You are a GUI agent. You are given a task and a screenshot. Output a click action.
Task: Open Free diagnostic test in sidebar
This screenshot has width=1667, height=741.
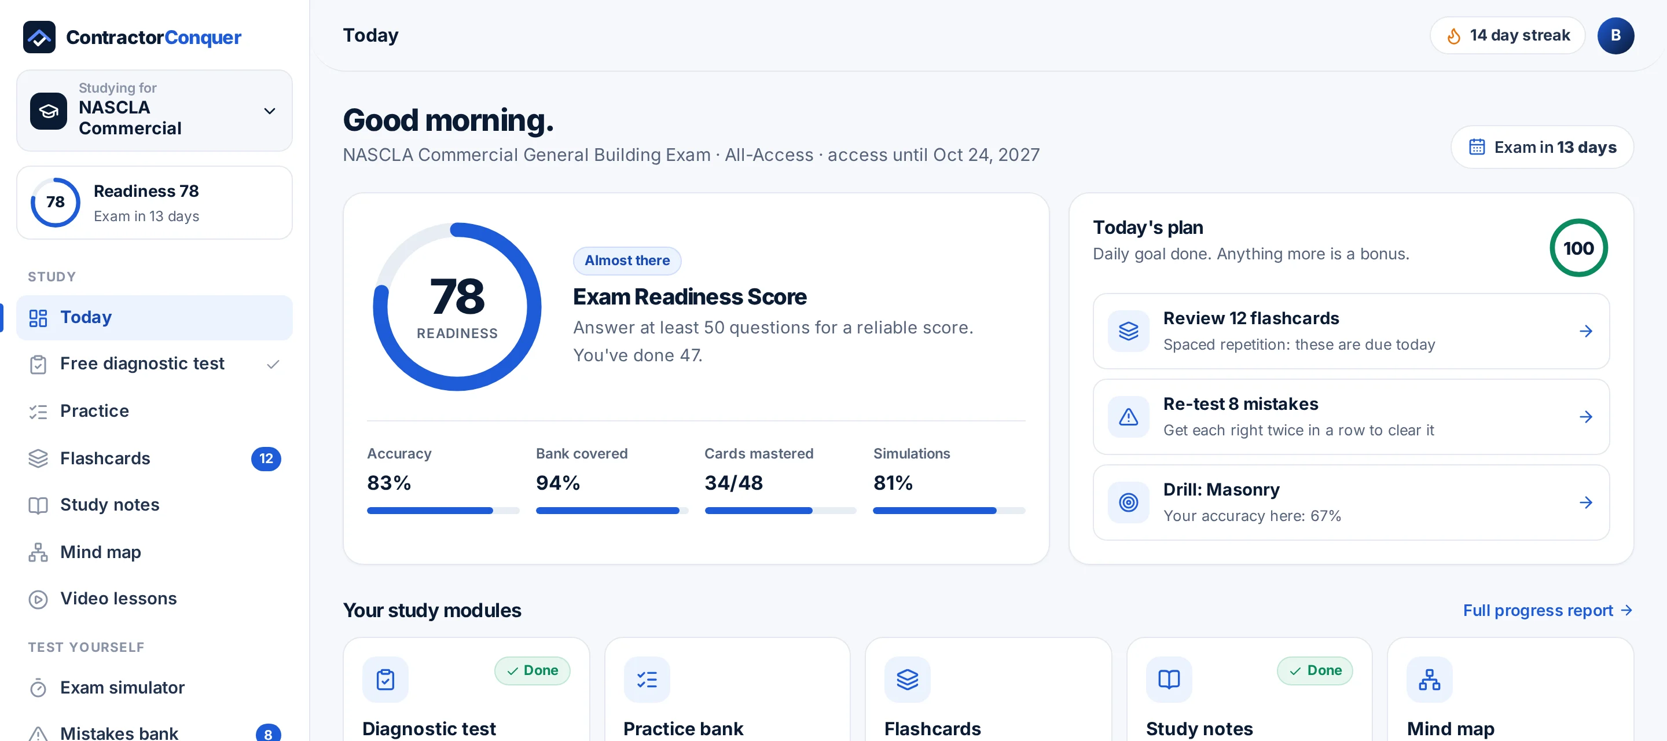click(154, 364)
